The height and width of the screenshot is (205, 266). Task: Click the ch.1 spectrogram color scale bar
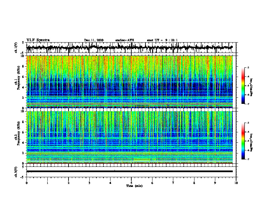[243, 86]
